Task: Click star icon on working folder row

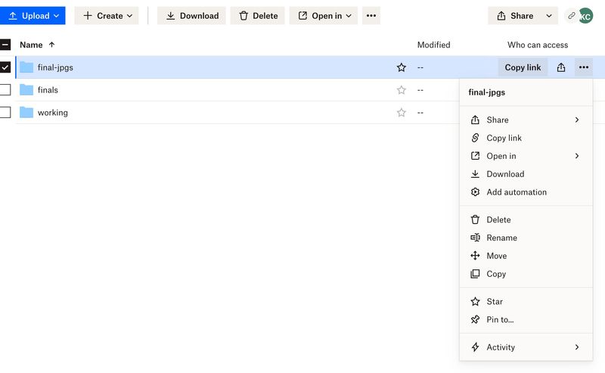Action: [x=402, y=113]
